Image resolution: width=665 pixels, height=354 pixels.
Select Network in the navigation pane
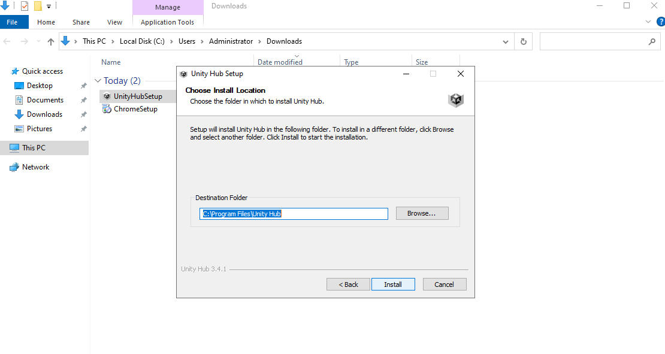point(35,167)
